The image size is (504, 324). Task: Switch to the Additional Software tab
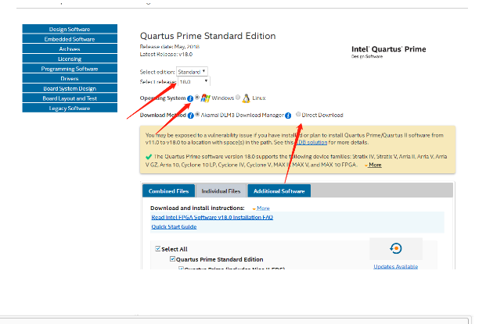click(x=279, y=190)
